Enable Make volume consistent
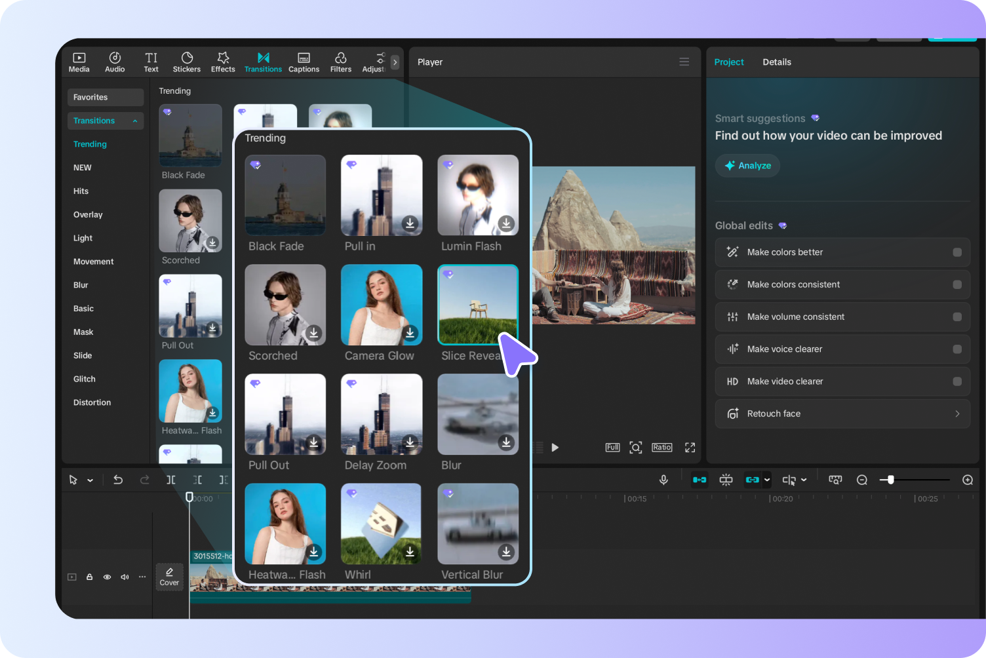 tap(956, 317)
